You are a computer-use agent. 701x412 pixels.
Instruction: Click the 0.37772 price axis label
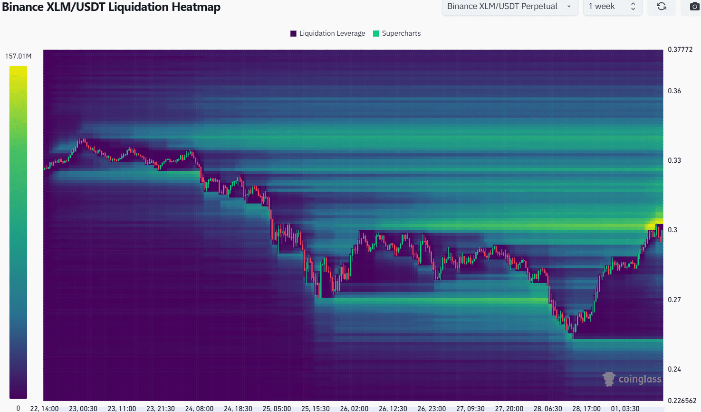click(x=680, y=49)
